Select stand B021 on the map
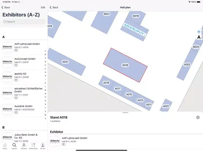Screen dimensions: 203x152 point(107,14)
